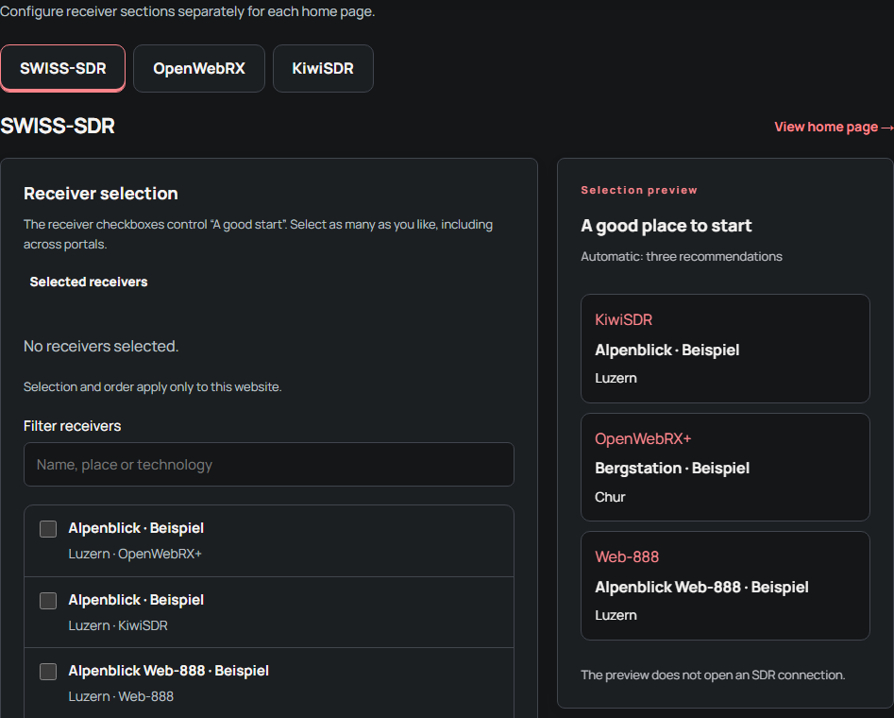Click 'Luzern · Web-888' subtitle text

pyautogui.click(x=121, y=696)
